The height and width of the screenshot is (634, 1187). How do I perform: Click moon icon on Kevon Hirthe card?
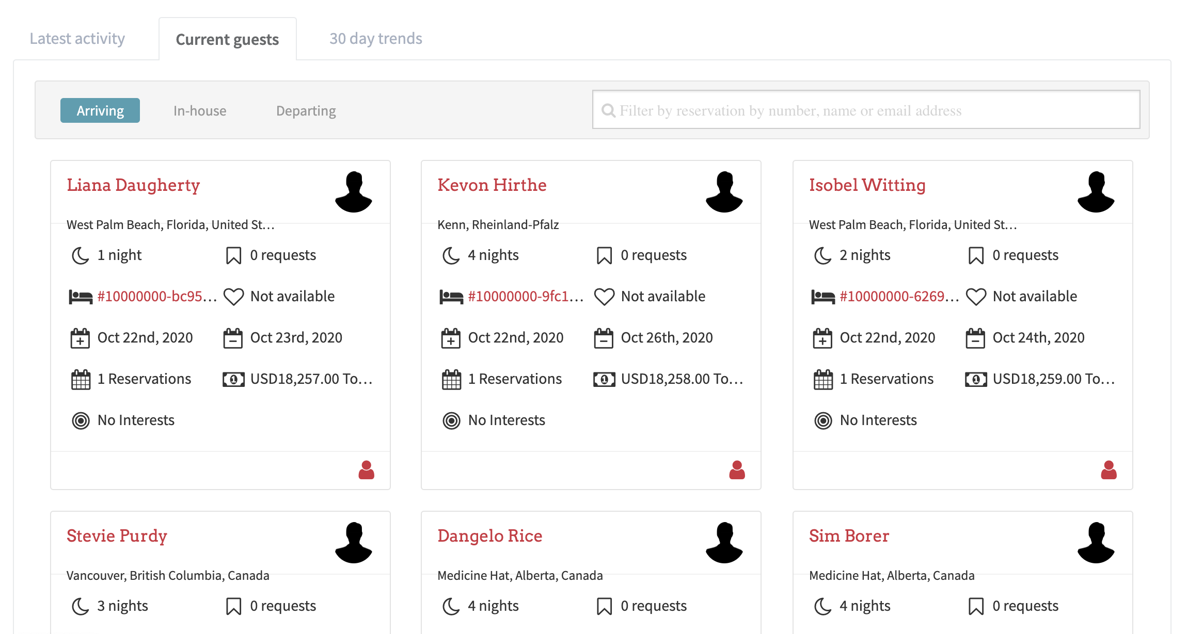click(451, 255)
